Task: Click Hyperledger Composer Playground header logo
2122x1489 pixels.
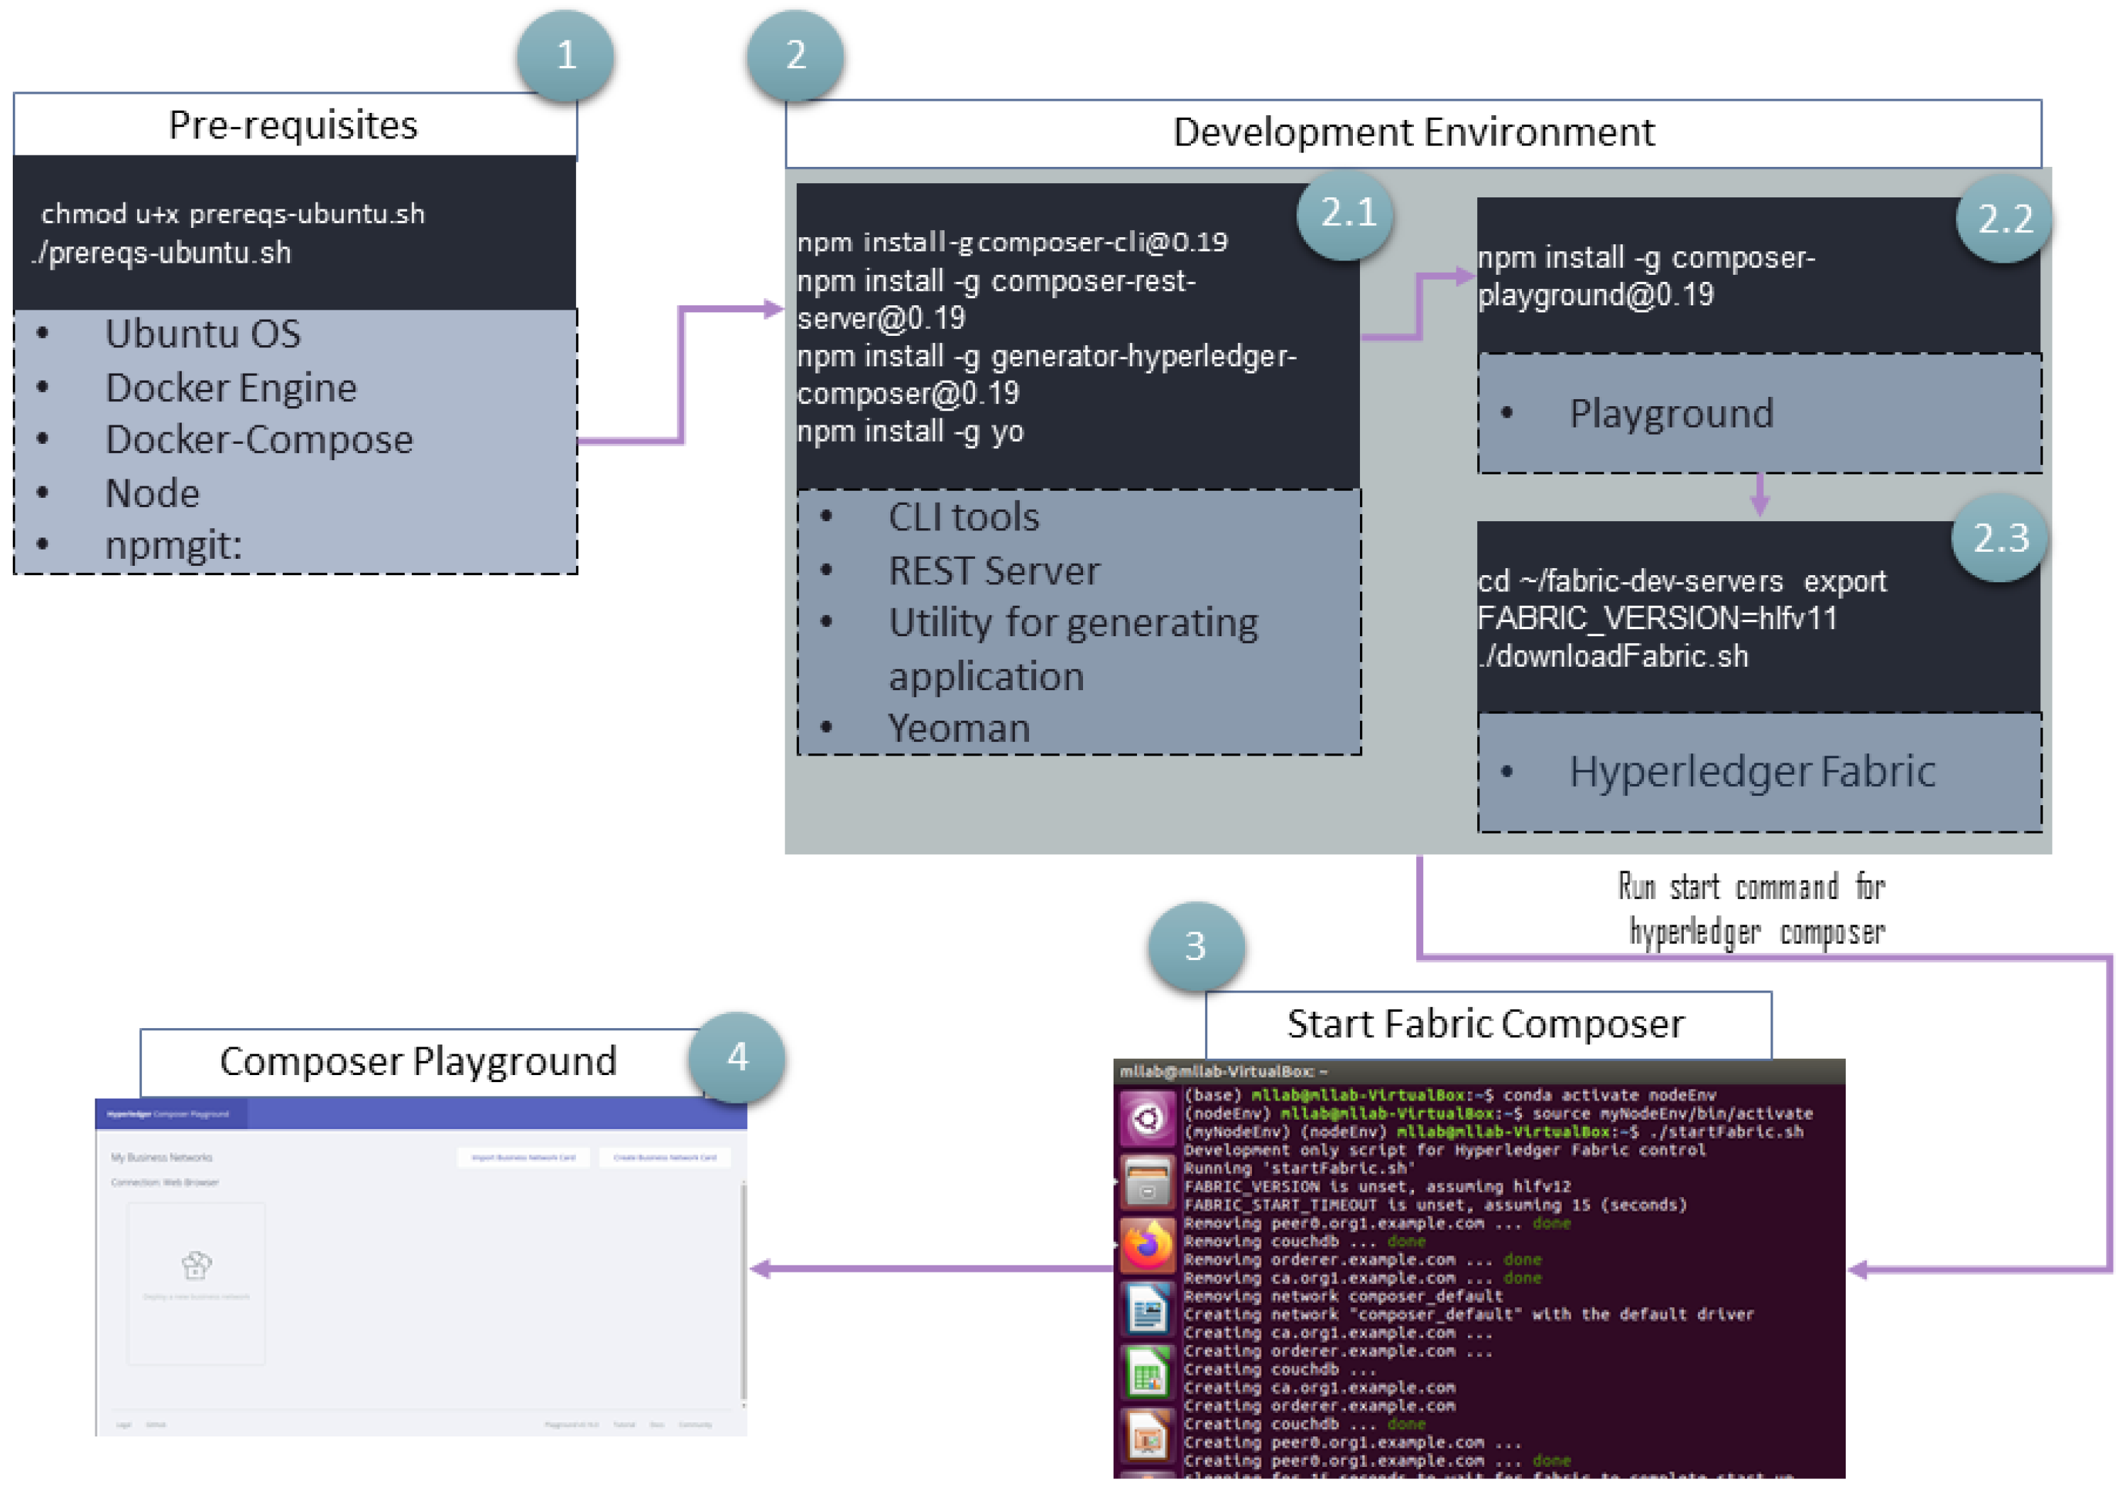Action: click(x=168, y=1114)
